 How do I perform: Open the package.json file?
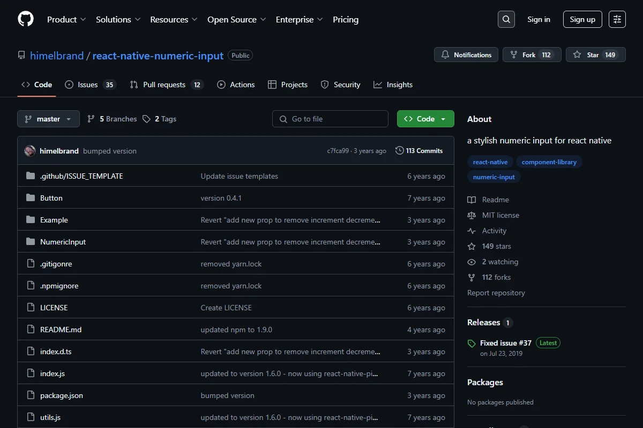[62, 395]
